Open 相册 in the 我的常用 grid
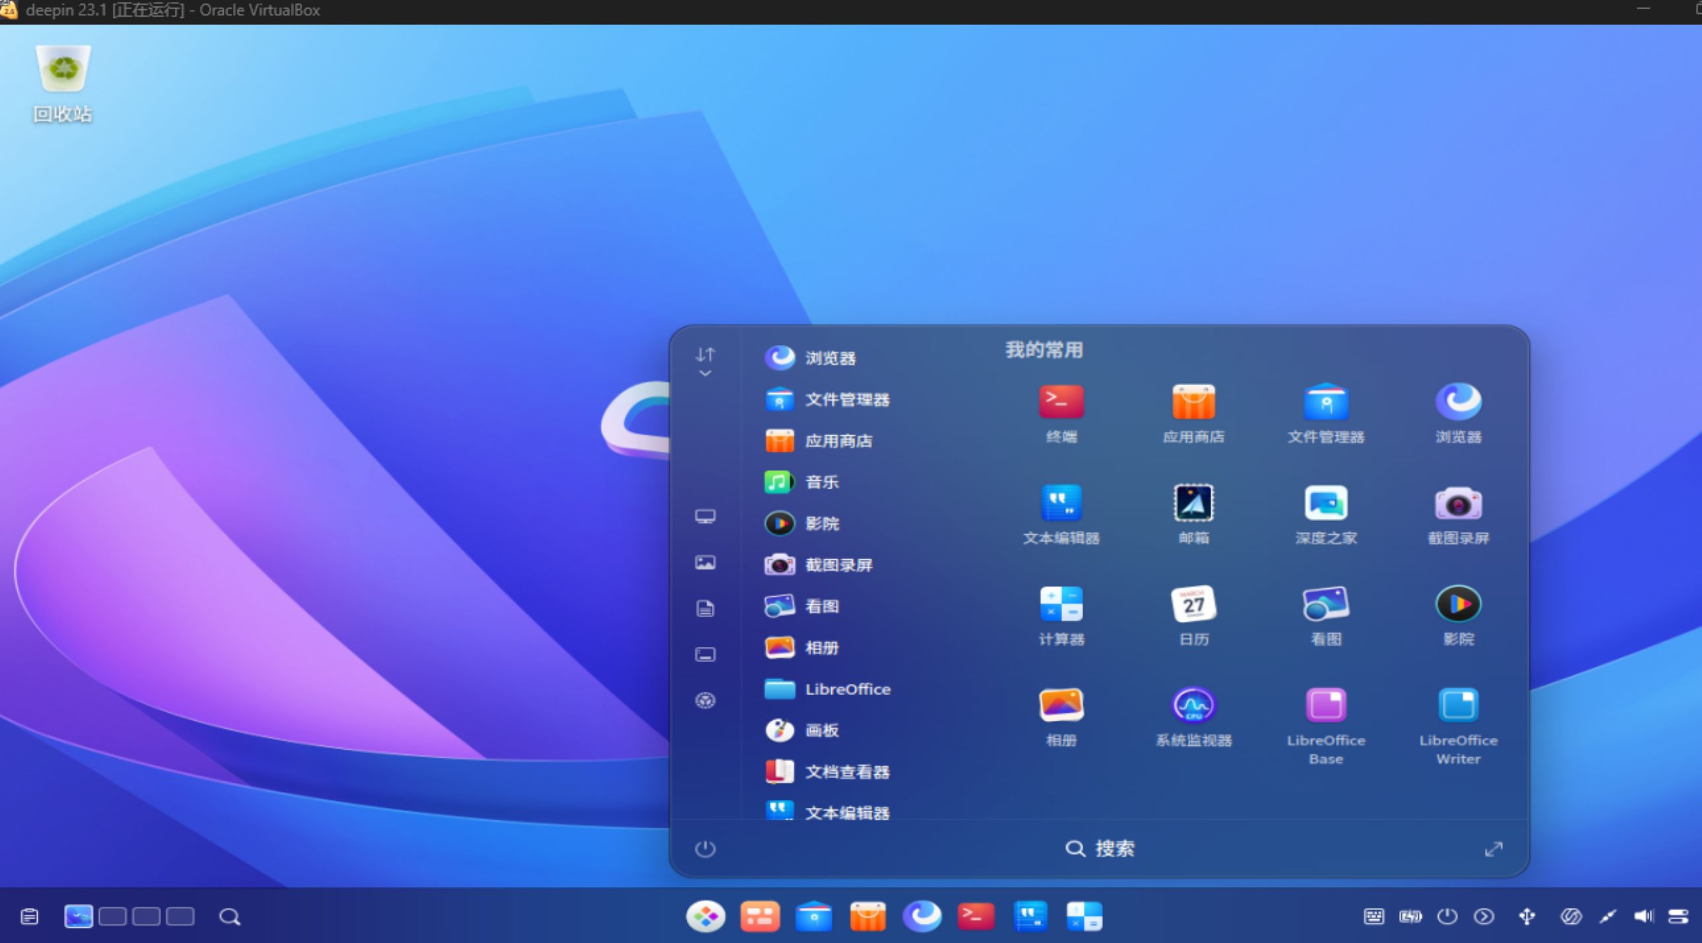This screenshot has height=943, width=1702. click(x=1061, y=706)
